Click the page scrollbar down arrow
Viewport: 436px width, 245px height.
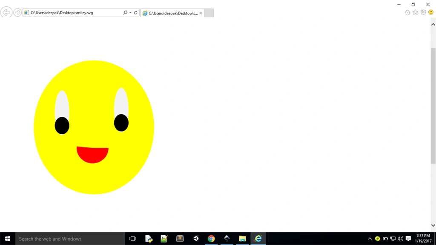coord(433,225)
